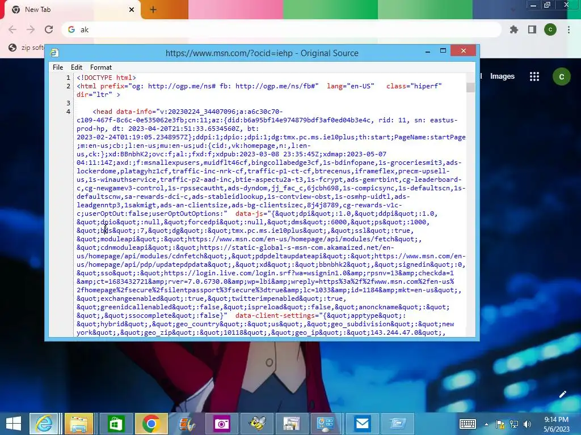Screen dimensions: 581x435
Task: Open a new Chrome tab
Action: (x=153, y=10)
